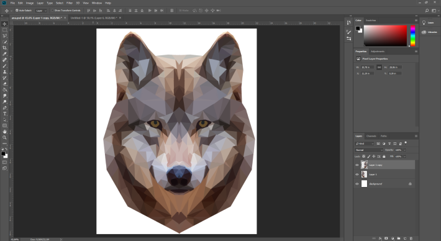Image resolution: width=441 pixels, height=241 pixels.
Task: Enable Show Transform Controls checkbox
Action: click(52, 11)
